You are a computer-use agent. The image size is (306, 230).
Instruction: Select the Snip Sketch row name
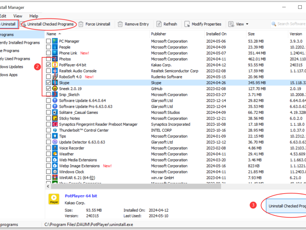[x=69, y=95]
